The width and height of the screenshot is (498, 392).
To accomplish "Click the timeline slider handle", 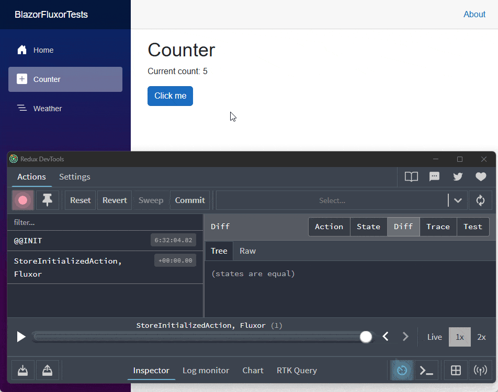I will click(366, 337).
